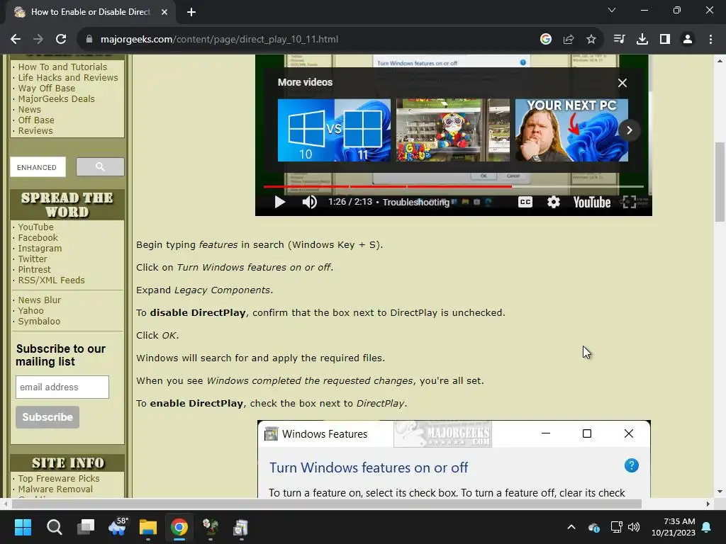Reload the current page

click(61, 40)
